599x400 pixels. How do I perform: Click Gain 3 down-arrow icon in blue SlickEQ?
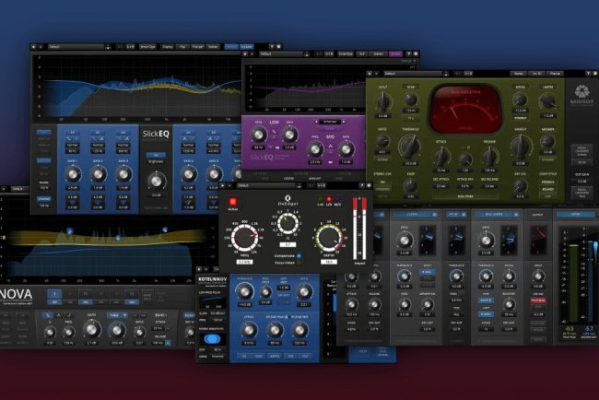coord(123,202)
